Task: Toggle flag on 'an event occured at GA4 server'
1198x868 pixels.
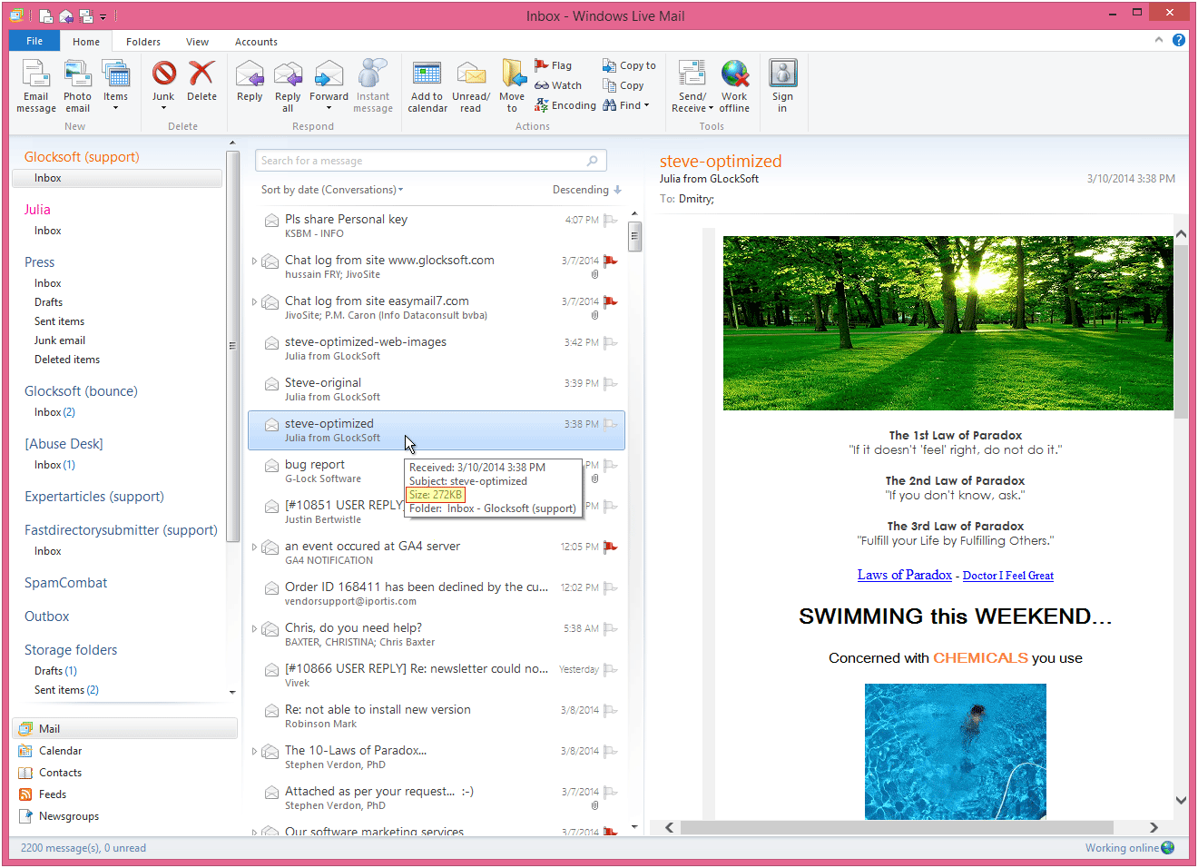Action: [611, 547]
